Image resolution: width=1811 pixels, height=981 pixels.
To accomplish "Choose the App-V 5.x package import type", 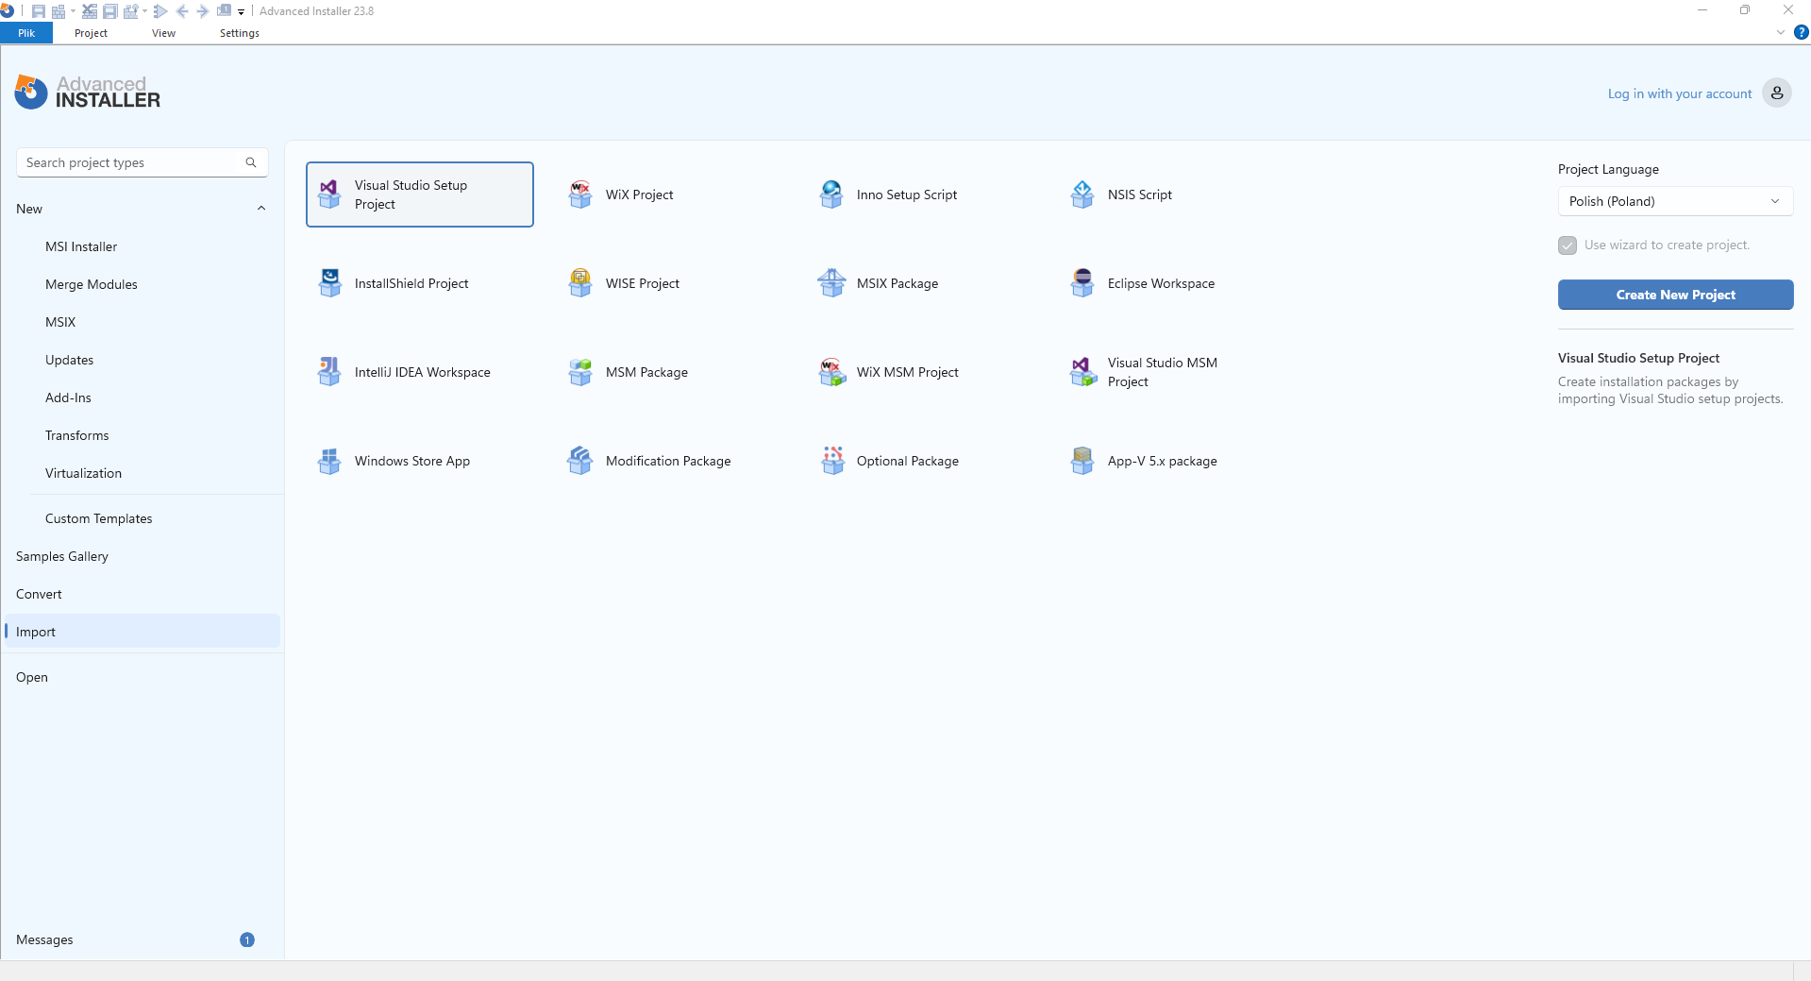I will pyautogui.click(x=1144, y=461).
